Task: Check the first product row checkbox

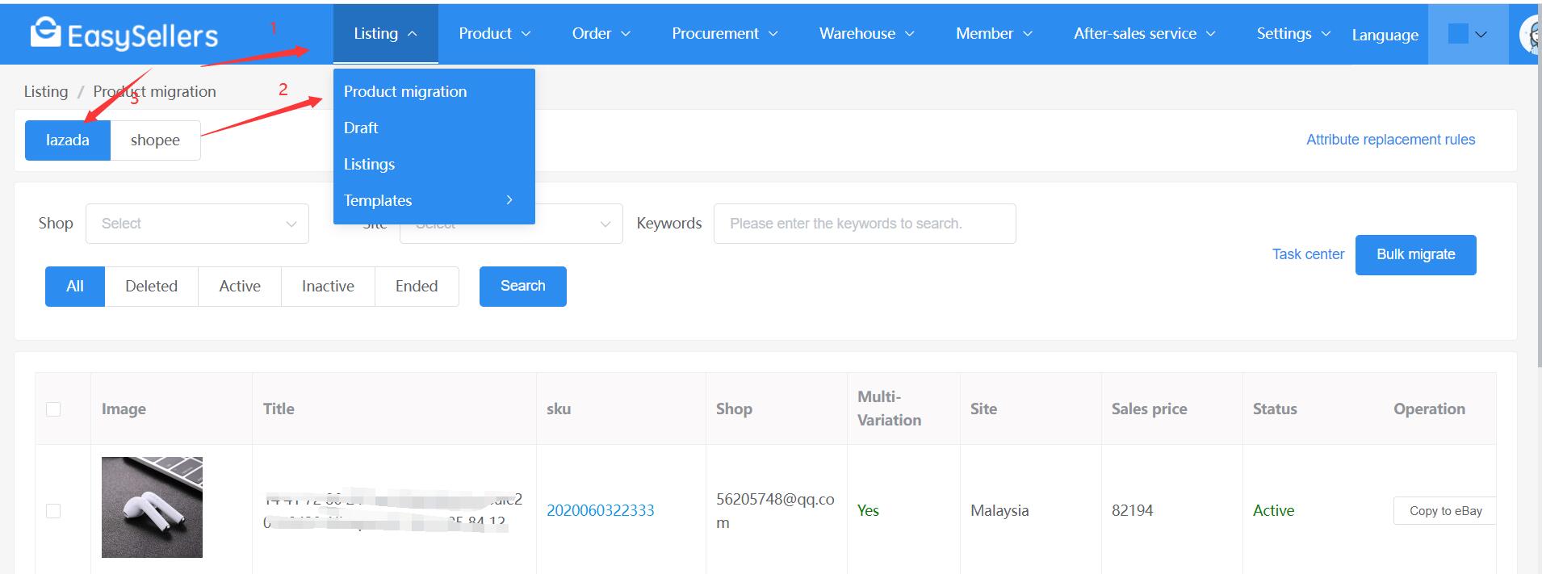Action: click(53, 511)
